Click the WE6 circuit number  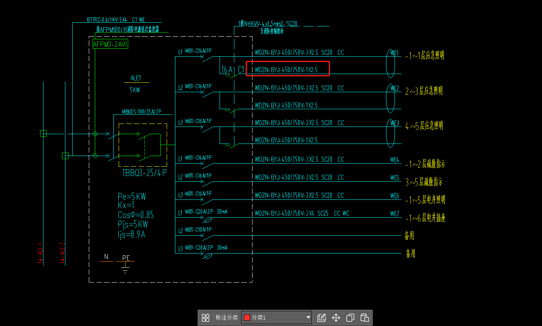[x=394, y=196]
